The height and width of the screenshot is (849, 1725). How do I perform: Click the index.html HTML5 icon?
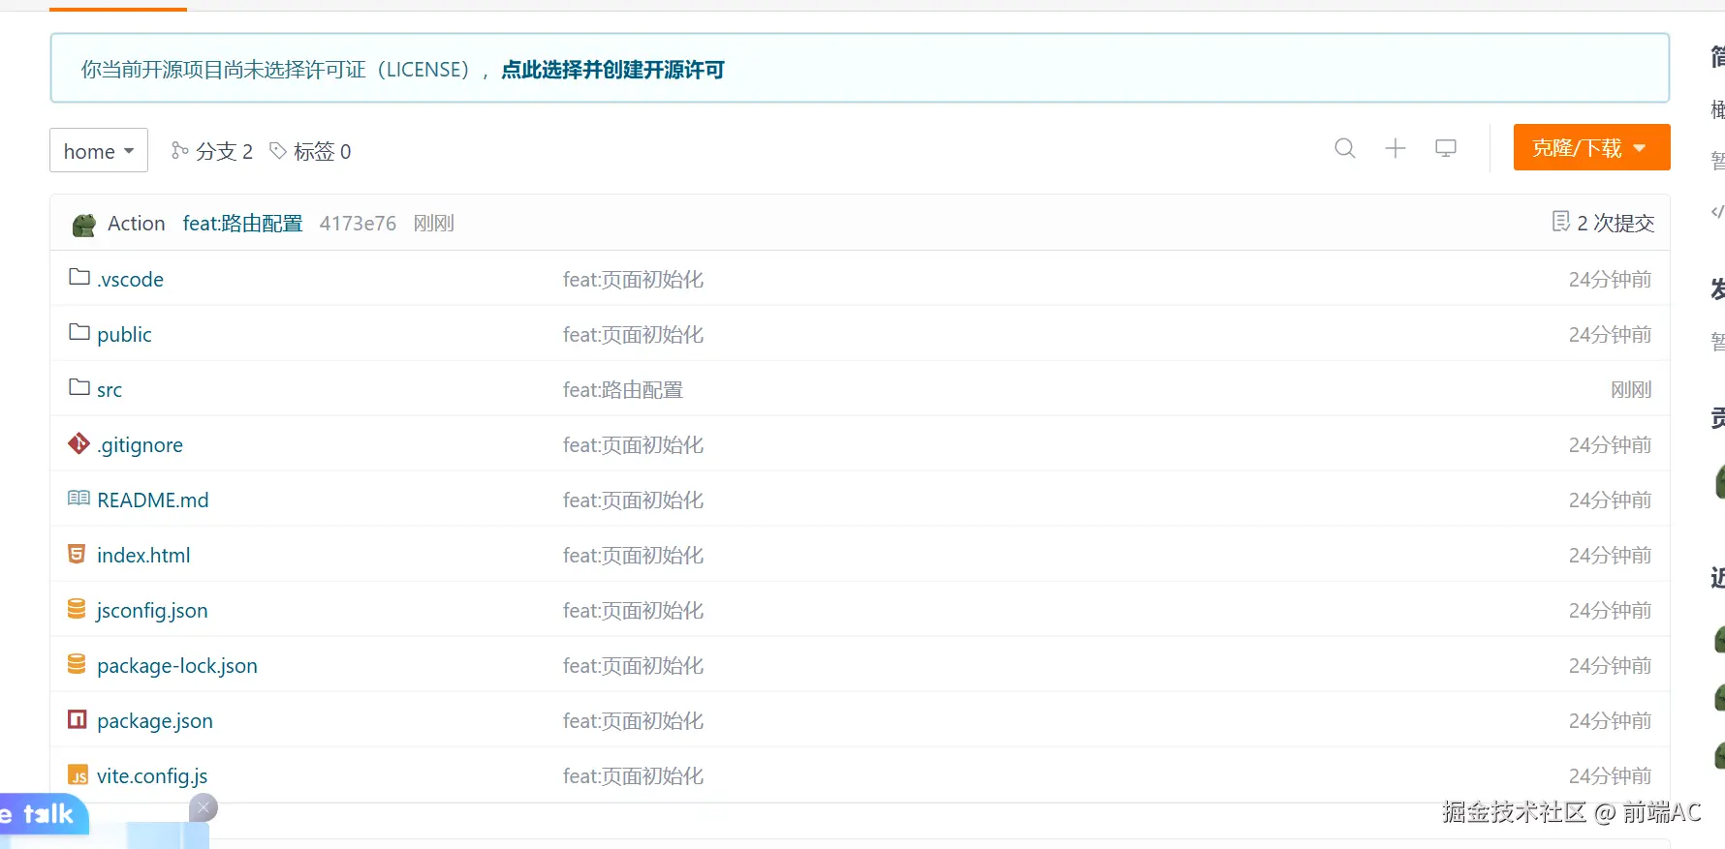[x=77, y=554]
